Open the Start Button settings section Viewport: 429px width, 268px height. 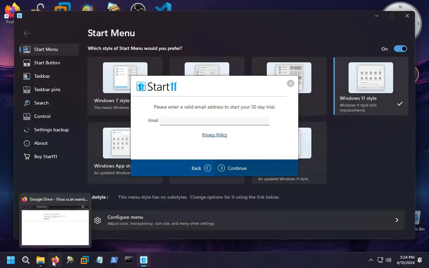(49, 63)
